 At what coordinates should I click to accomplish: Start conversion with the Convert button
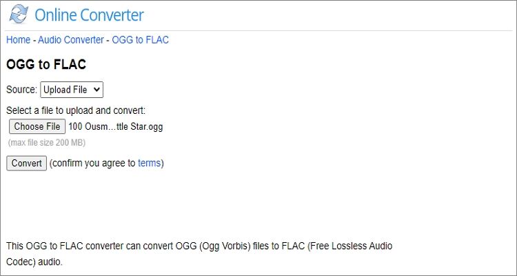point(26,164)
